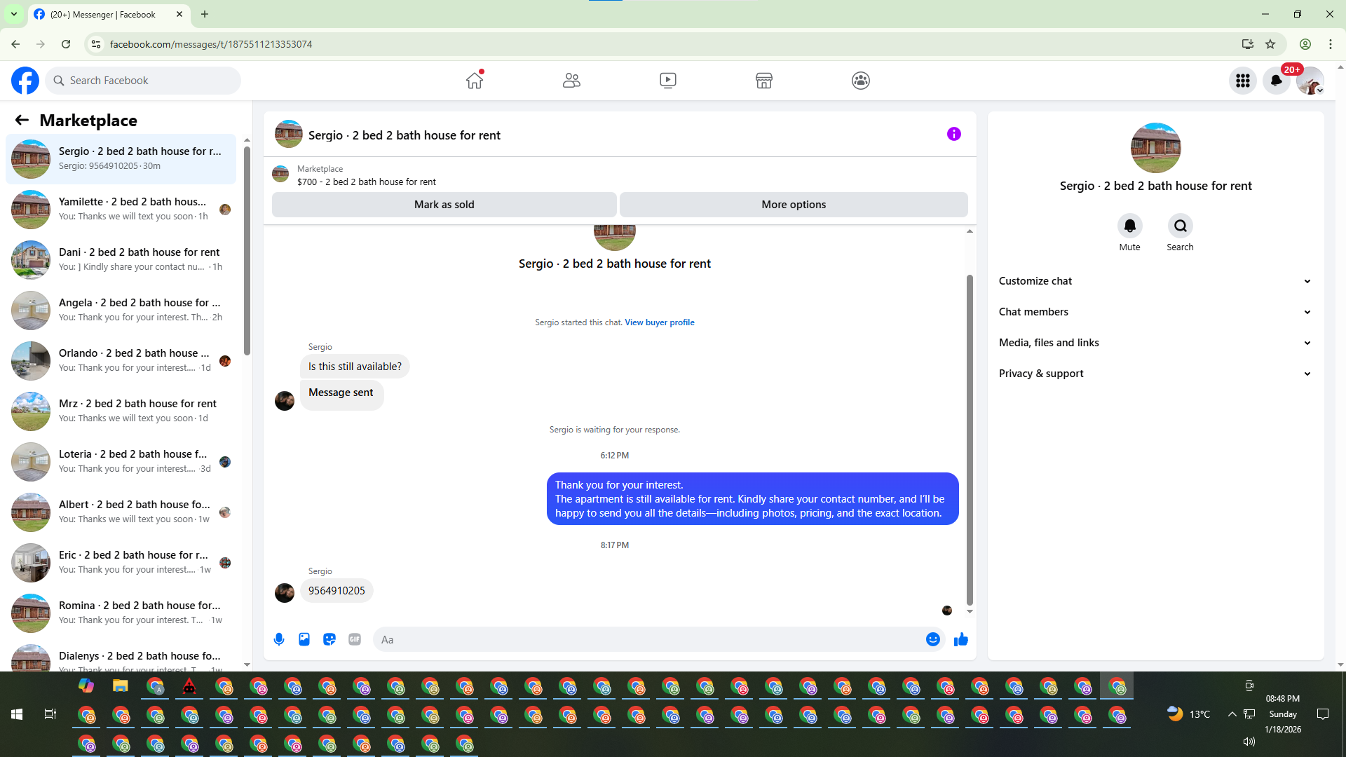The width and height of the screenshot is (1346, 757).
Task: Open the View buyer profile link
Action: pos(659,322)
